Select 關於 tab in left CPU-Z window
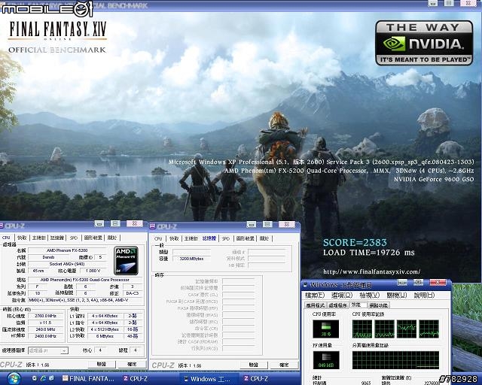The image size is (482, 385). pyautogui.click(x=112, y=238)
